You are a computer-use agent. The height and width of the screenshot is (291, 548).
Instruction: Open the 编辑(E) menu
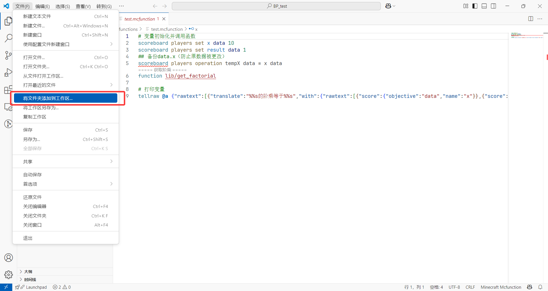click(43, 6)
